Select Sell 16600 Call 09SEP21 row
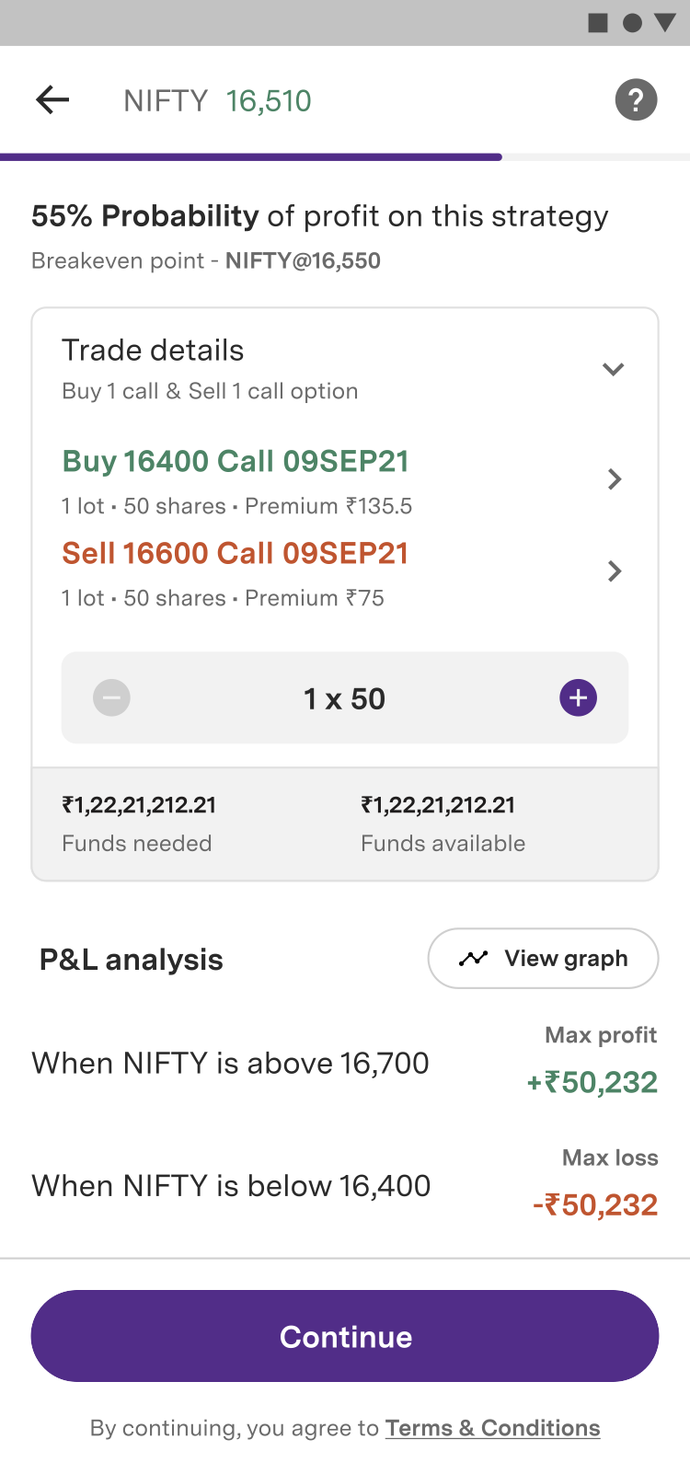 (236, 553)
